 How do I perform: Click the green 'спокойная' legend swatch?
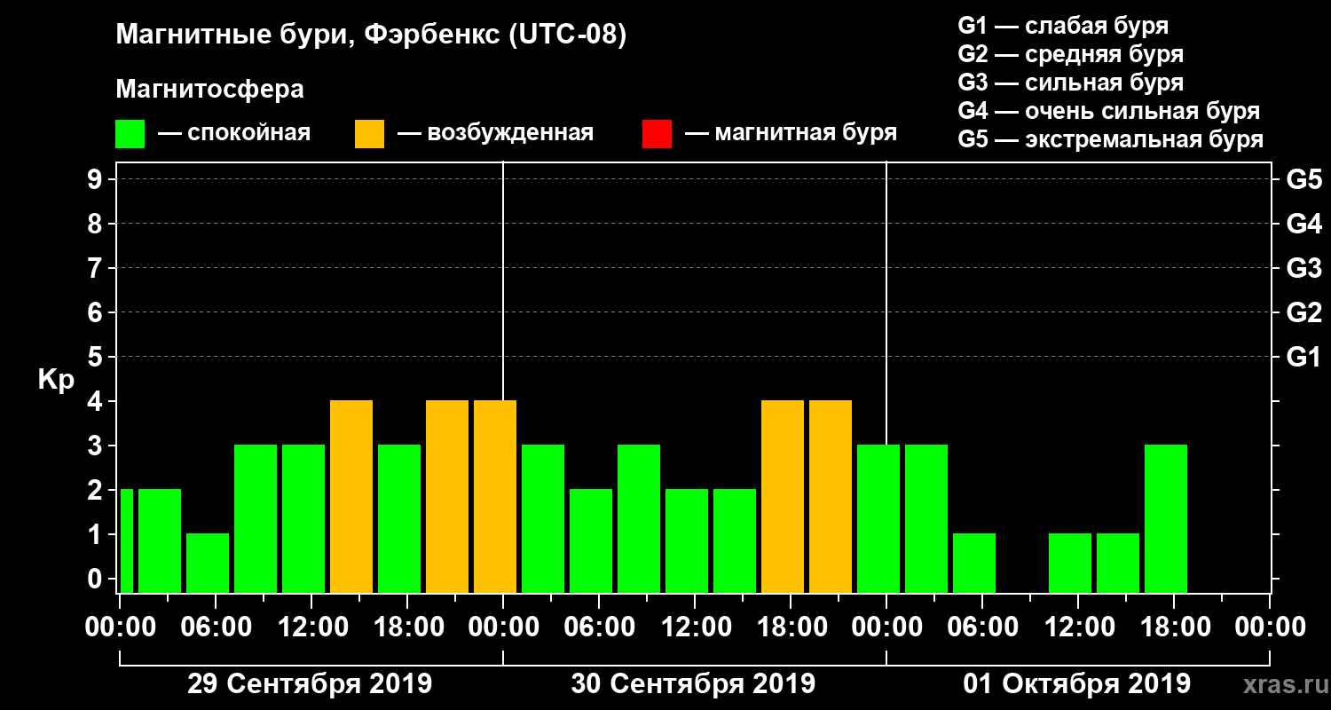pyautogui.click(x=130, y=134)
